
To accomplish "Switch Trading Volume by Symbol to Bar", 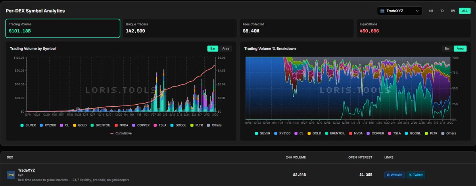I will (x=213, y=48).
